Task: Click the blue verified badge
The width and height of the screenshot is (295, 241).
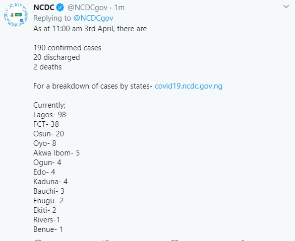Action: point(61,8)
